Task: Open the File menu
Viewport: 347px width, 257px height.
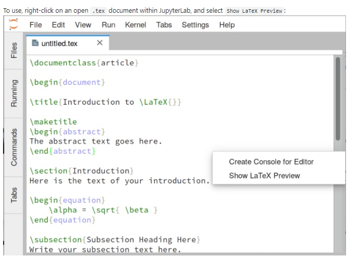Action: (36, 25)
